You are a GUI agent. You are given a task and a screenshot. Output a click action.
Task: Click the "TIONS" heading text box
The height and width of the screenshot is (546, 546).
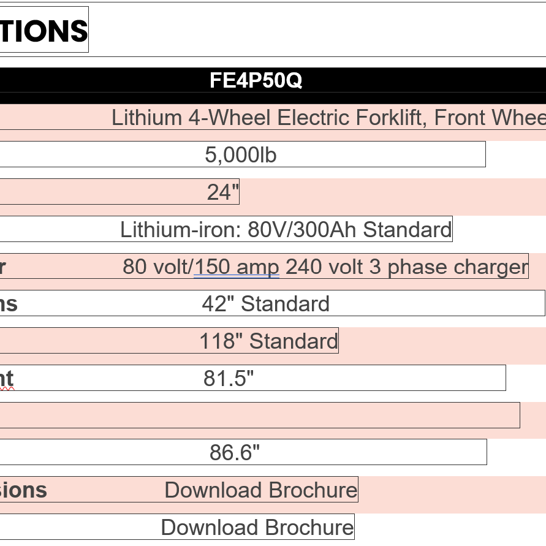point(43,30)
